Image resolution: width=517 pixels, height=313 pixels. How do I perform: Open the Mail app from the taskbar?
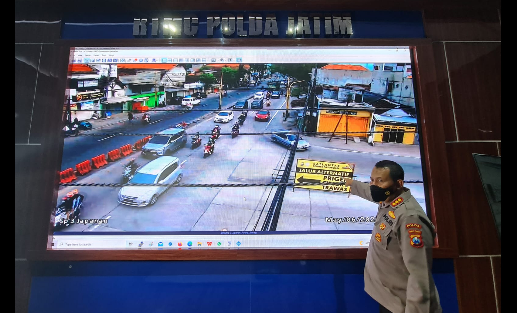(160, 244)
